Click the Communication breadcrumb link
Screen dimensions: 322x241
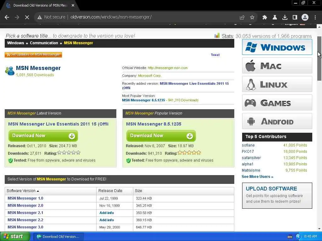[44, 43]
